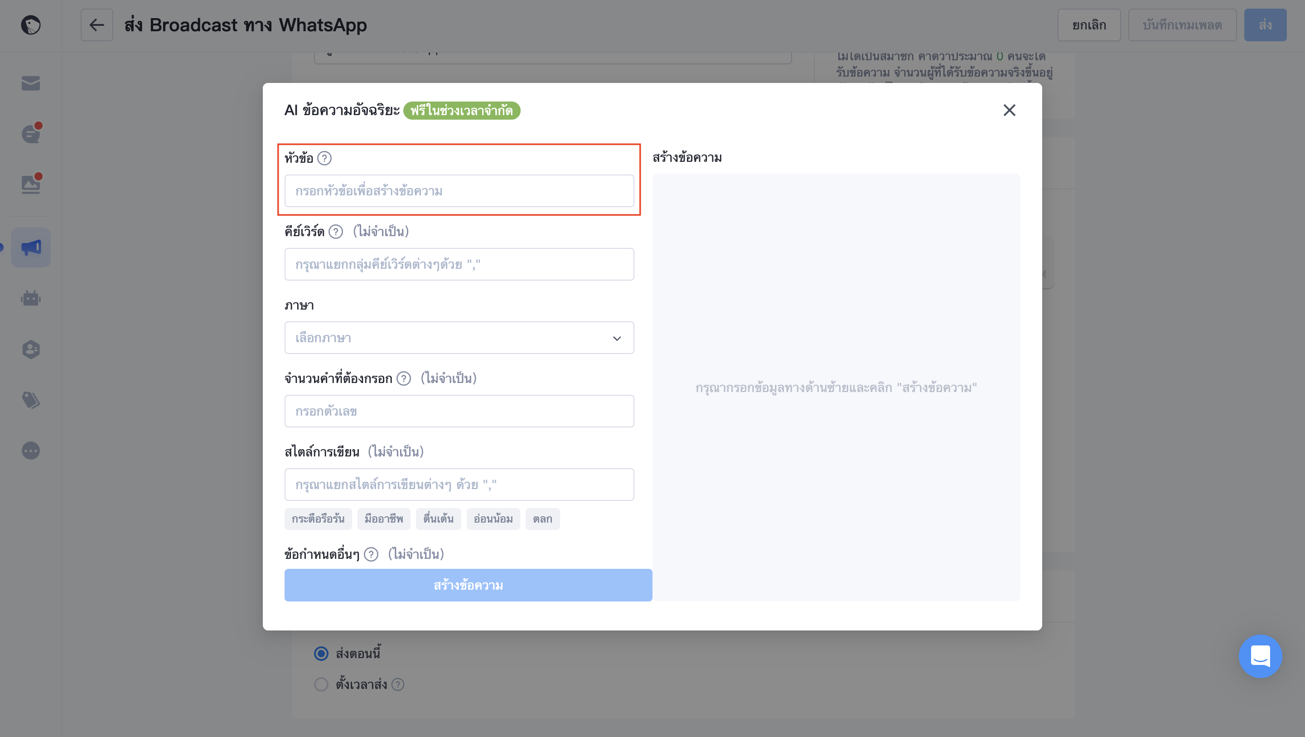Viewport: 1305px width, 737px height.
Task: Select the megaphone broadcast sidebar icon
Action: [x=31, y=247]
